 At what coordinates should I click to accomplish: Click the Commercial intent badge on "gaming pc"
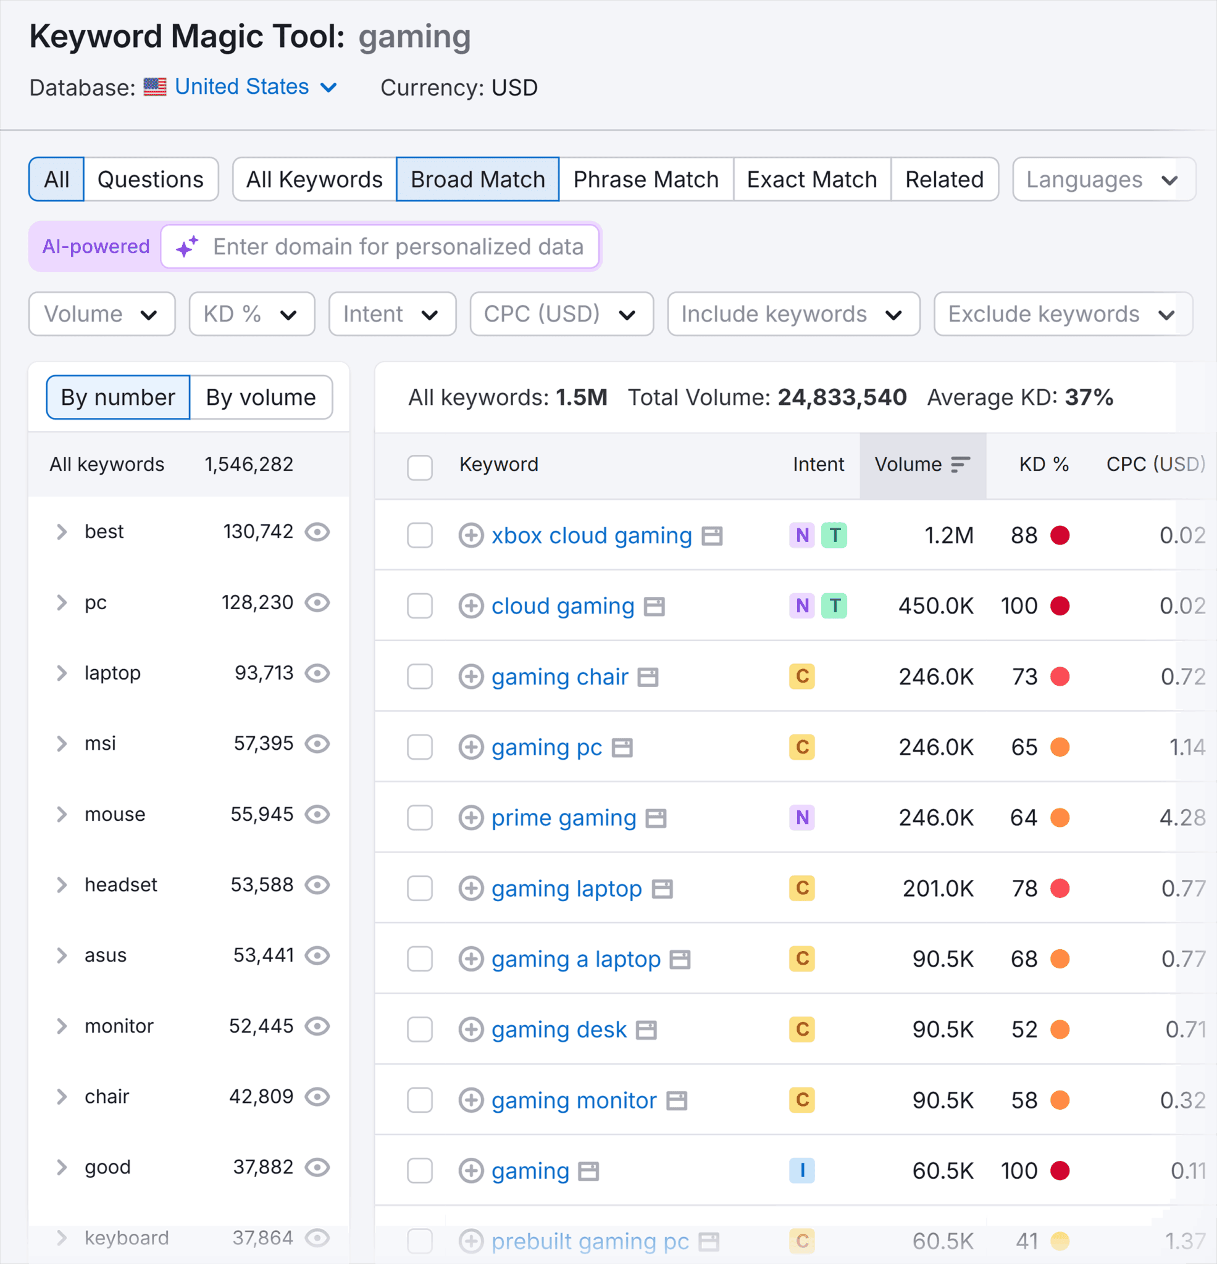click(801, 747)
